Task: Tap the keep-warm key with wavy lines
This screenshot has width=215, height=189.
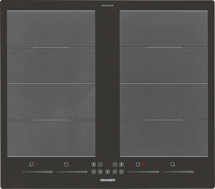Action: pyautogui.click(x=100, y=172)
